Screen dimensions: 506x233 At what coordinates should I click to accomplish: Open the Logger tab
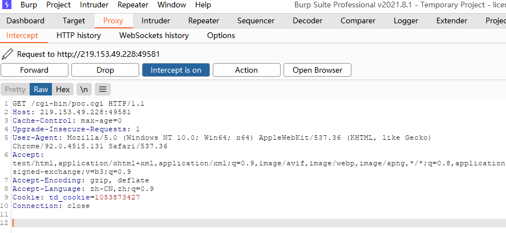click(x=406, y=21)
